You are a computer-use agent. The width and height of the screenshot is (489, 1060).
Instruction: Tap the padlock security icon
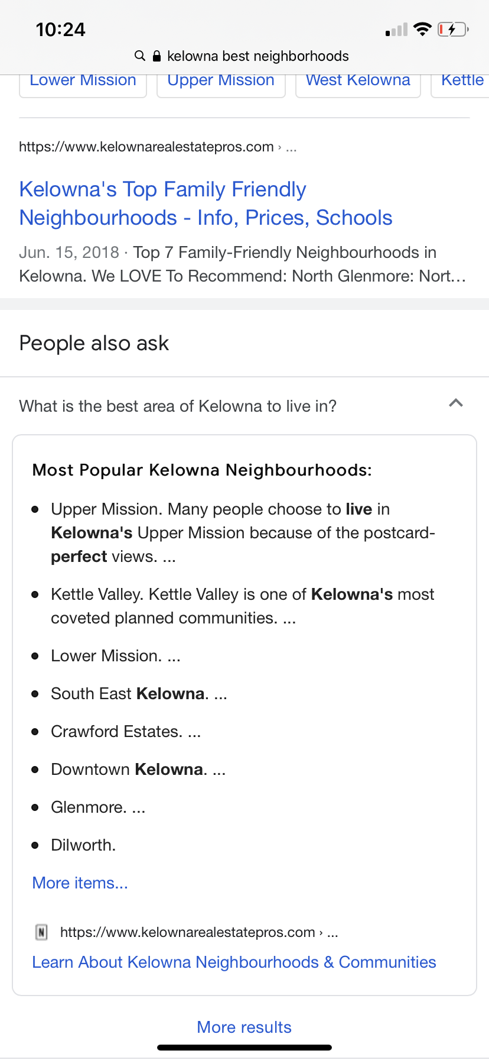[x=157, y=56]
